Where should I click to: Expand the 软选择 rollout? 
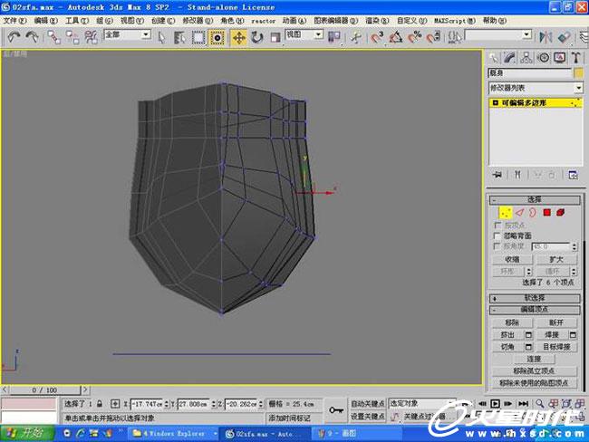click(535, 298)
